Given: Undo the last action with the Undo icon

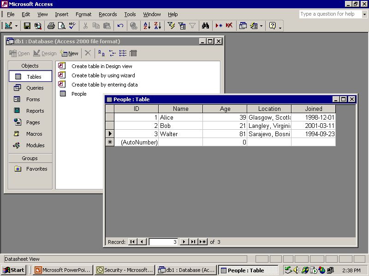Looking at the screenshot, I should 120,26.
